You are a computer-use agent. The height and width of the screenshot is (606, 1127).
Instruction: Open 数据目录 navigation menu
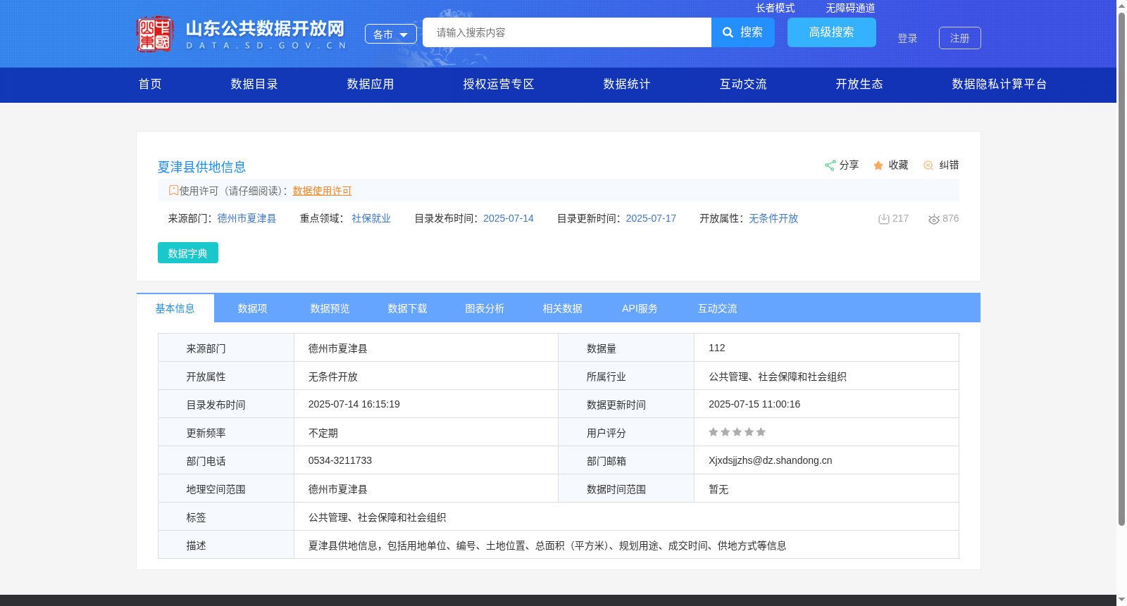(254, 84)
